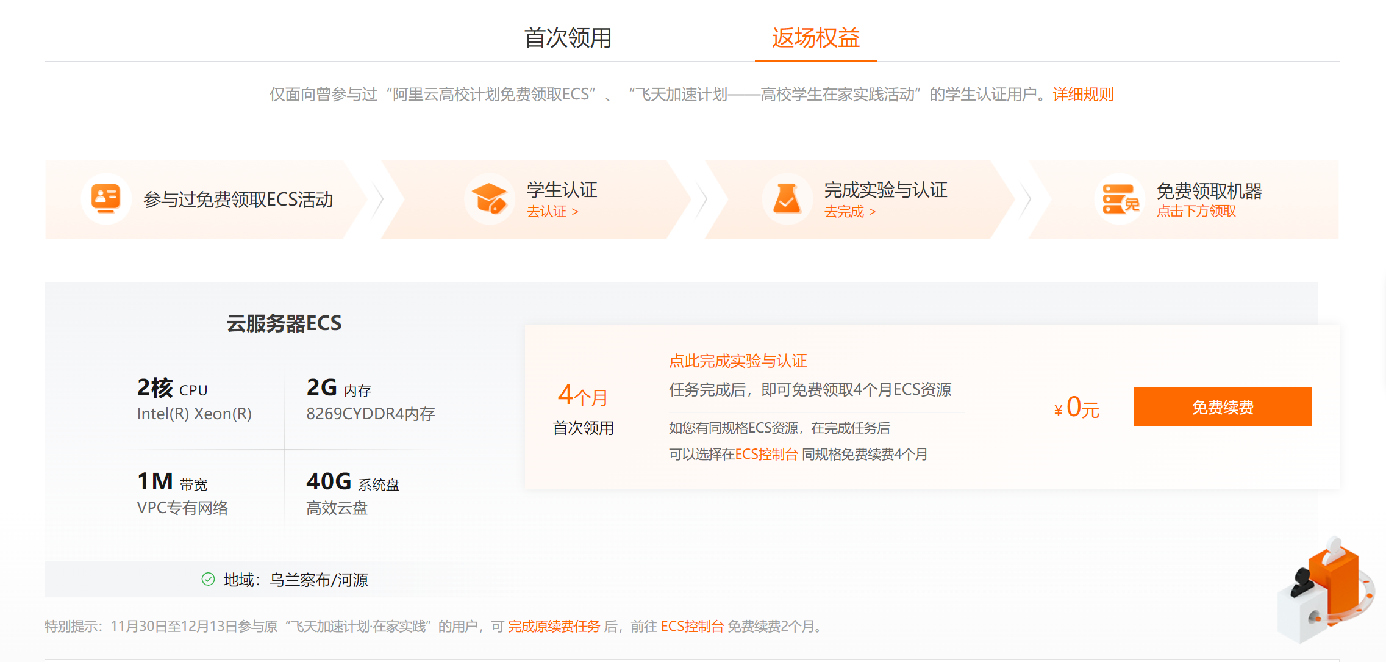The image size is (1386, 662).
Task: Open ECS控制台 link in the bottom notice
Action: [x=692, y=627]
